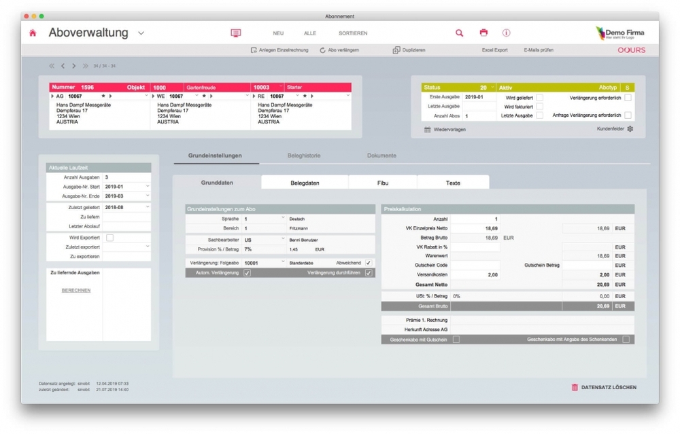Viewport: 680px width, 434px height.
Task: Switch to Beleghistorie tab
Action: tap(303, 156)
